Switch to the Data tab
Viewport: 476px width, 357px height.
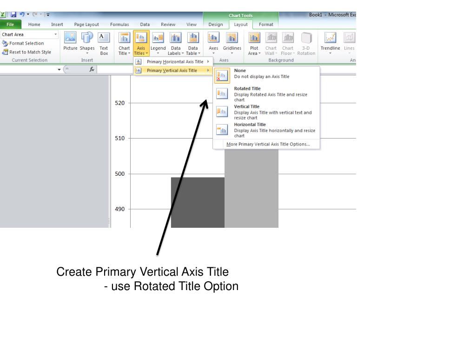click(x=145, y=24)
